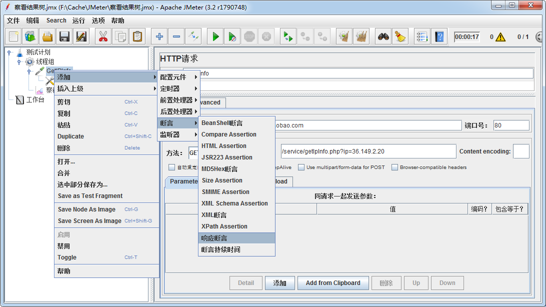Image resolution: width=546 pixels, height=307 pixels.
Task: Click the Remote Stop All icon
Action: pyautogui.click(x=305, y=36)
